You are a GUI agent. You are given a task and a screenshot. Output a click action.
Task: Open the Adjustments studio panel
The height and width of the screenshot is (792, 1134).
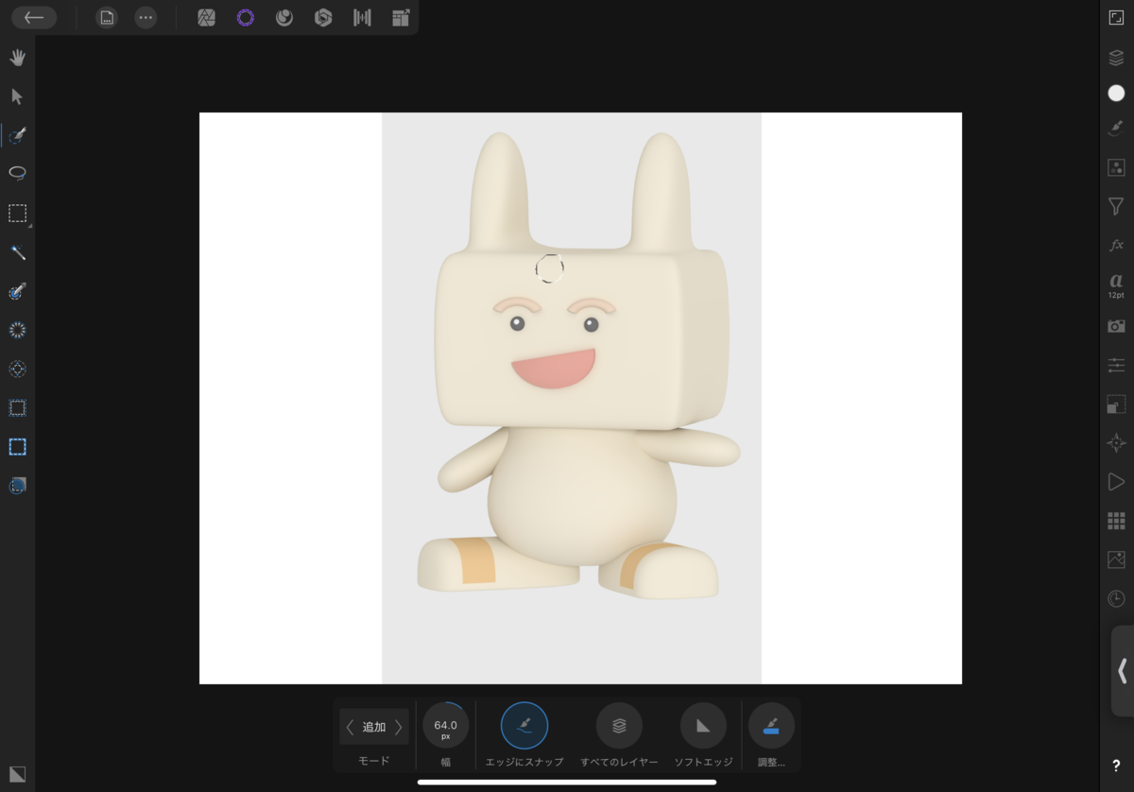point(1116,167)
